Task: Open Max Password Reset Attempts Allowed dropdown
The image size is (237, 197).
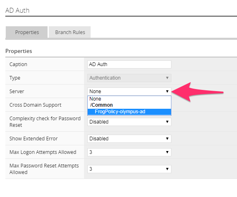Action: click(129, 169)
